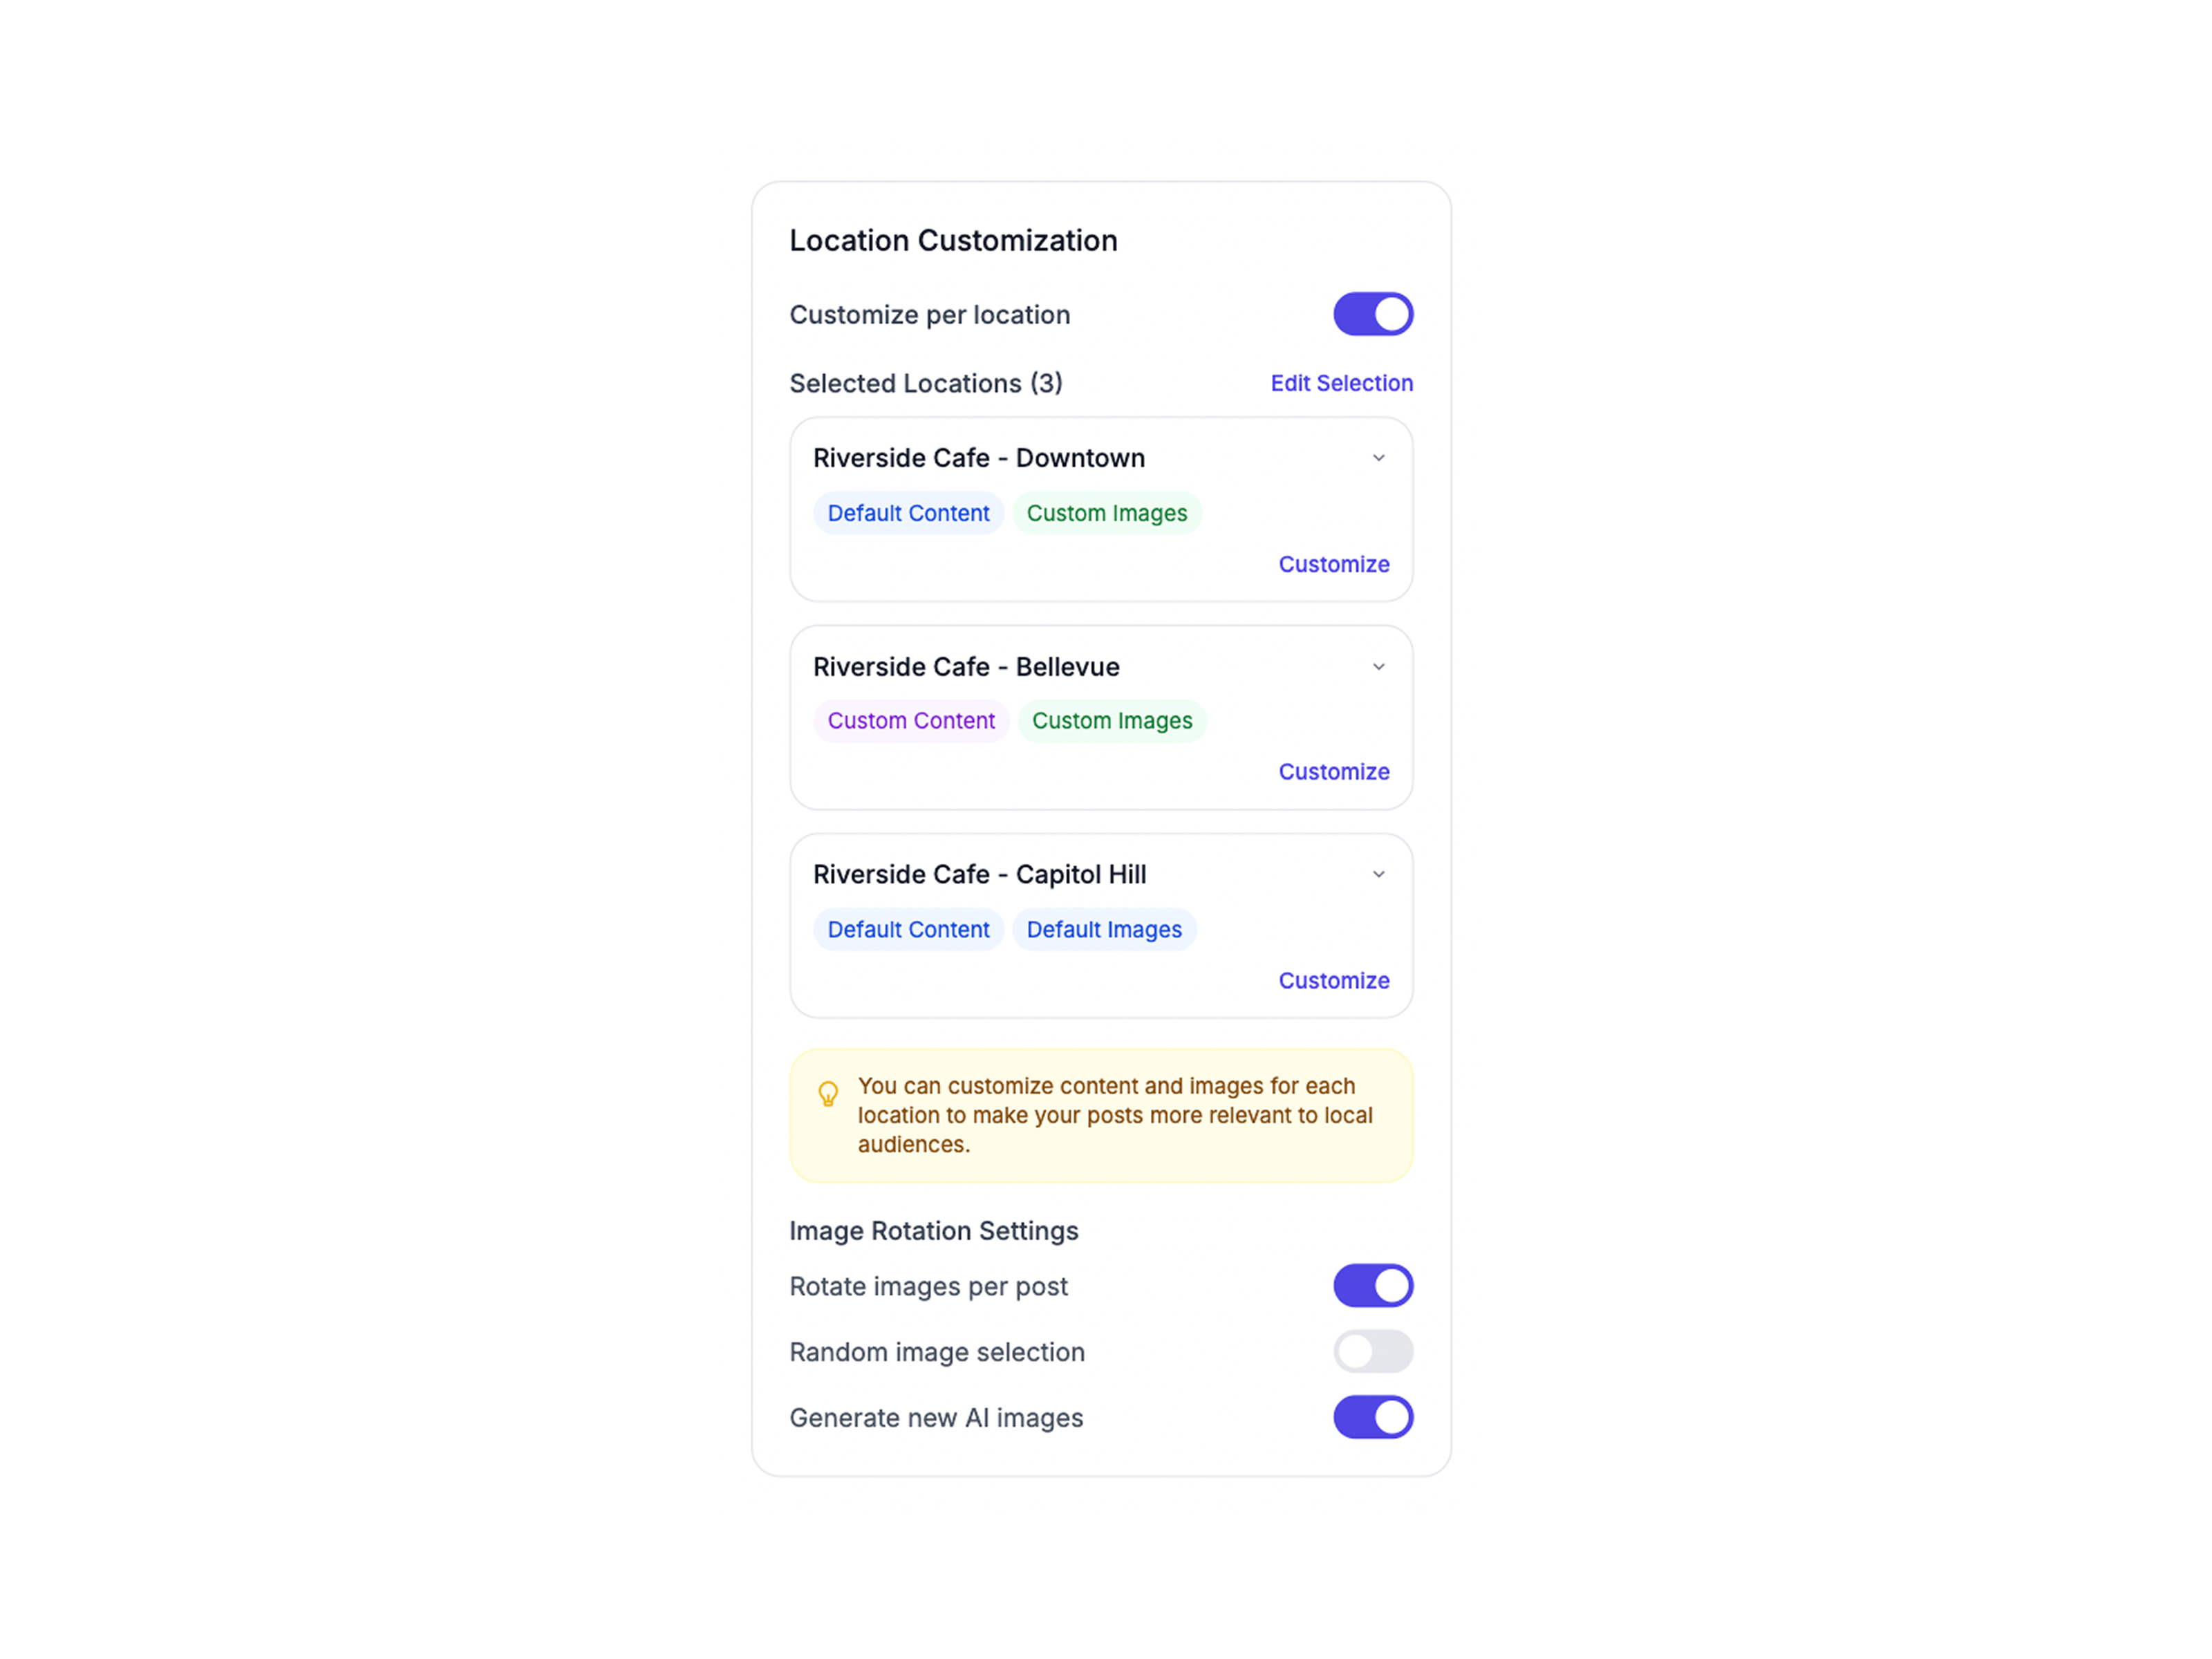The image size is (2212, 1659).
Task: Expand Riverside Cafe - Capitol Hill details
Action: 1379,874
